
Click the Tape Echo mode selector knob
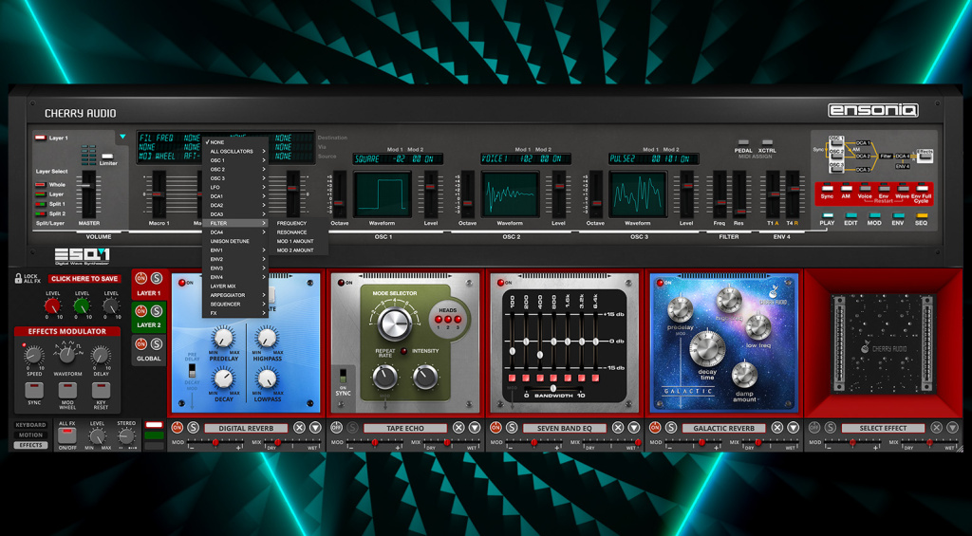pyautogui.click(x=396, y=324)
